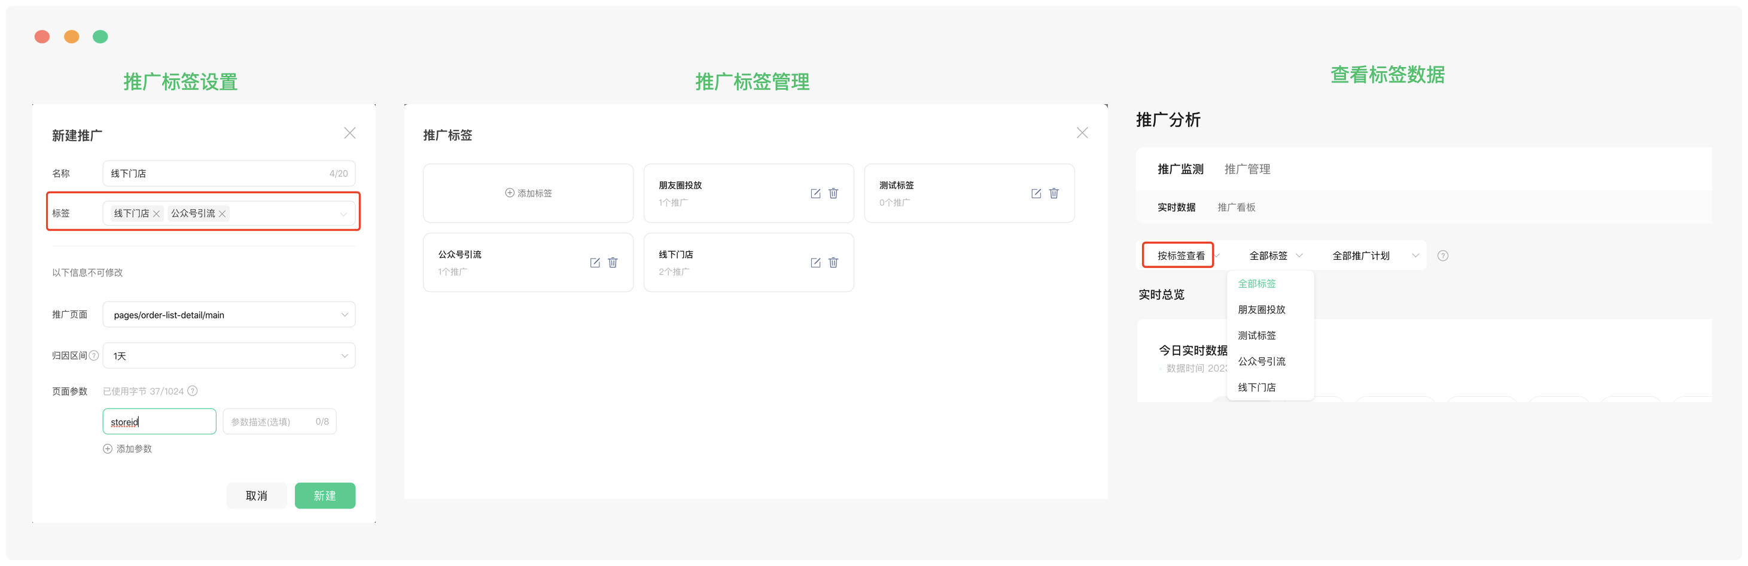Switch to the 推广管理 tab
The width and height of the screenshot is (1748, 566).
(1247, 169)
